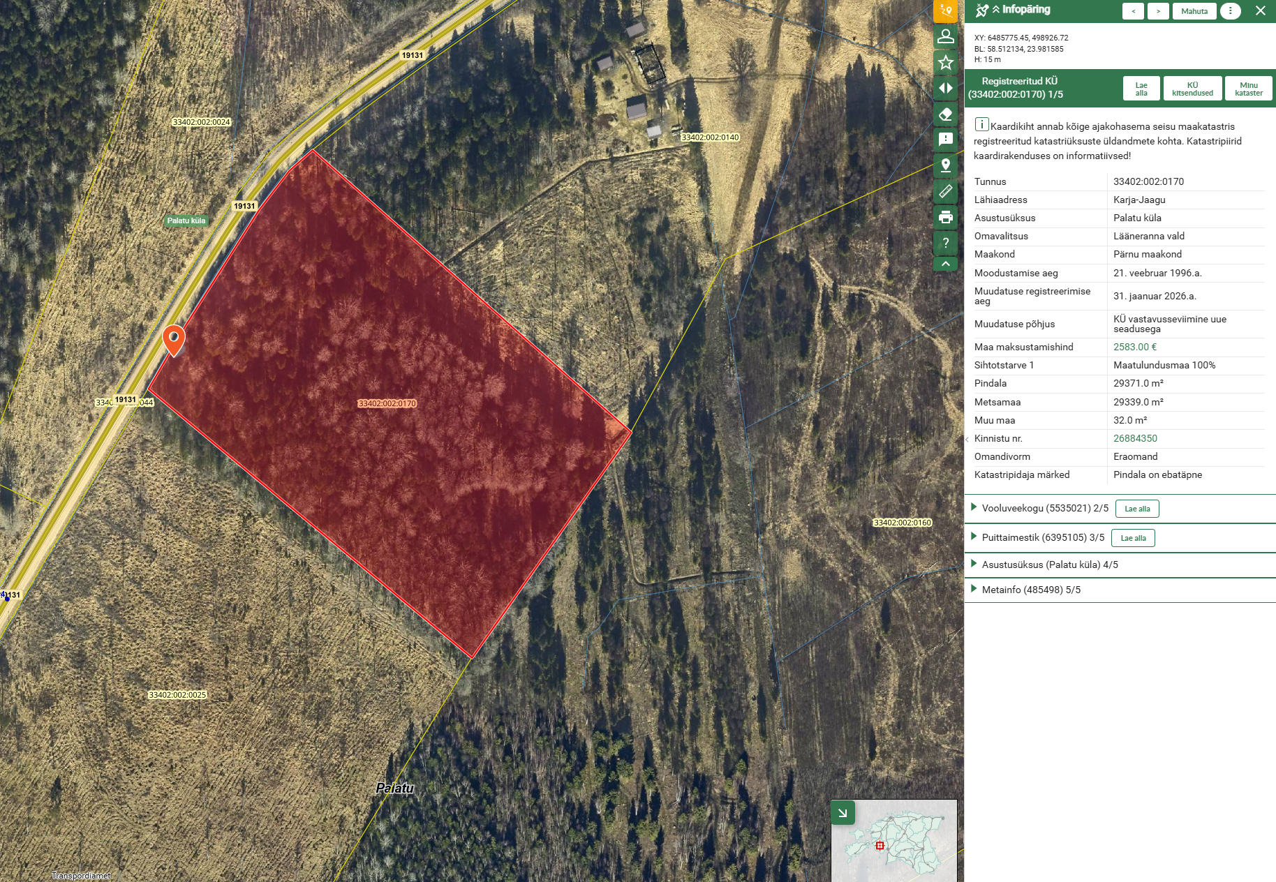Click the KÜ kitsendused button
The height and width of the screenshot is (882, 1276).
1192,89
